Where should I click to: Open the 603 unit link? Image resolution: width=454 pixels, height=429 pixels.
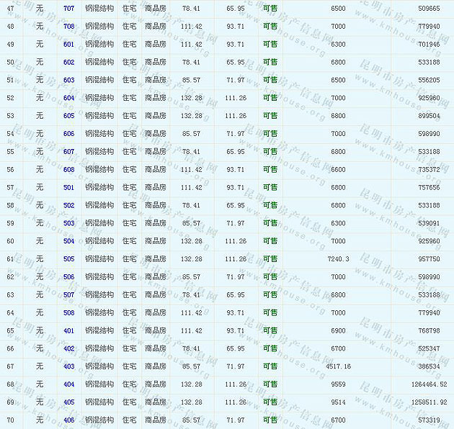click(68, 80)
